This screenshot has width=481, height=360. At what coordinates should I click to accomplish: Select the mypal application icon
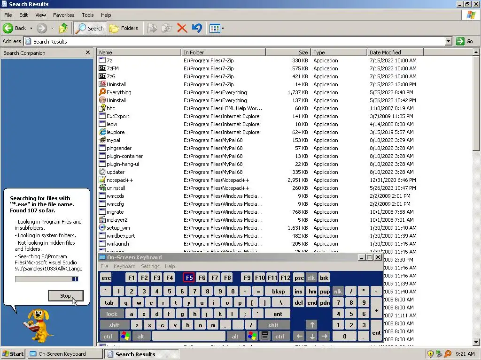tap(102, 140)
